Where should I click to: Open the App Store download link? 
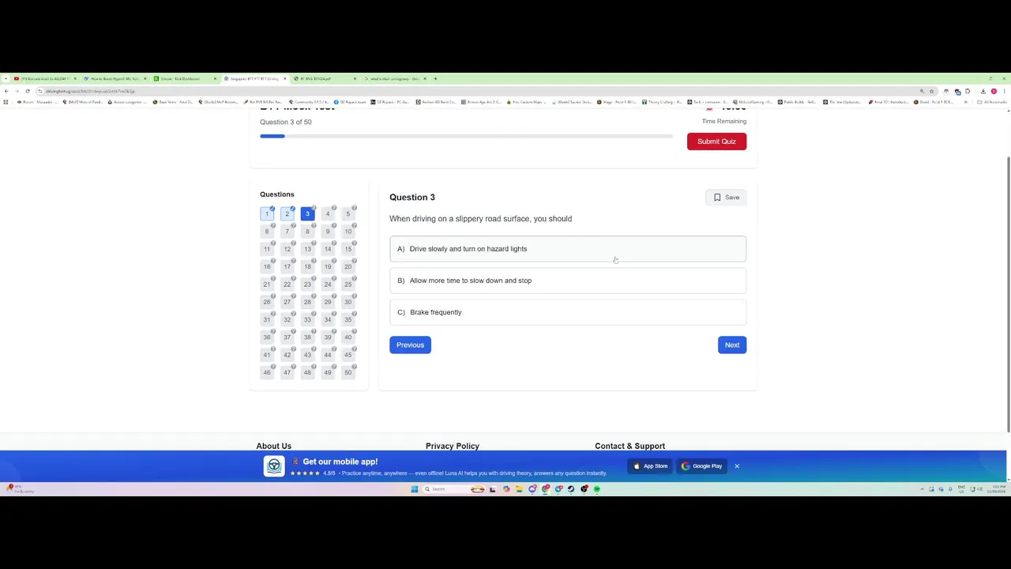[x=651, y=466]
